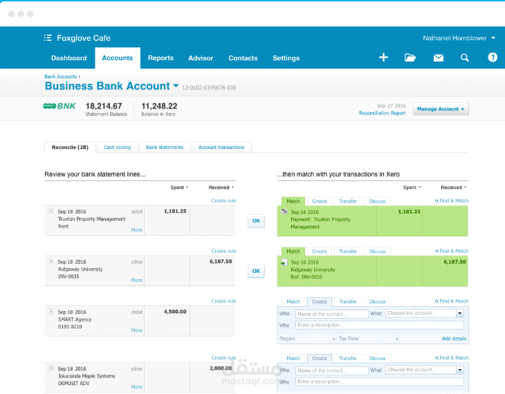Select the Match tab for SMART Agency transaction
The width and height of the screenshot is (505, 394).
(x=293, y=302)
